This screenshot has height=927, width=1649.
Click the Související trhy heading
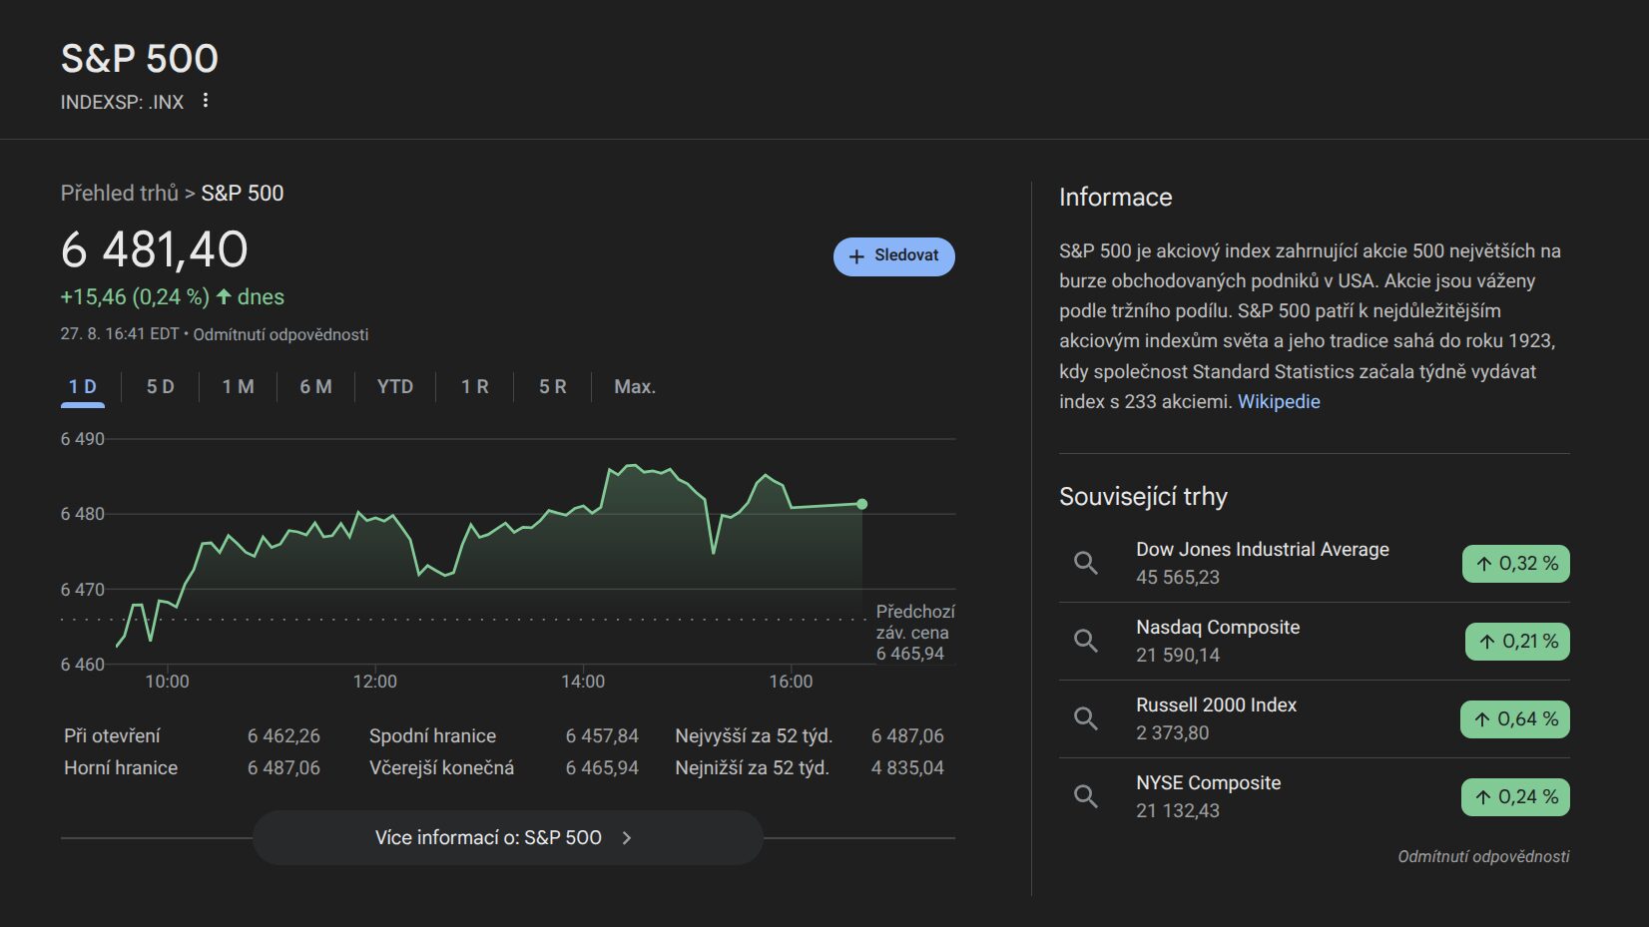[x=1143, y=497]
